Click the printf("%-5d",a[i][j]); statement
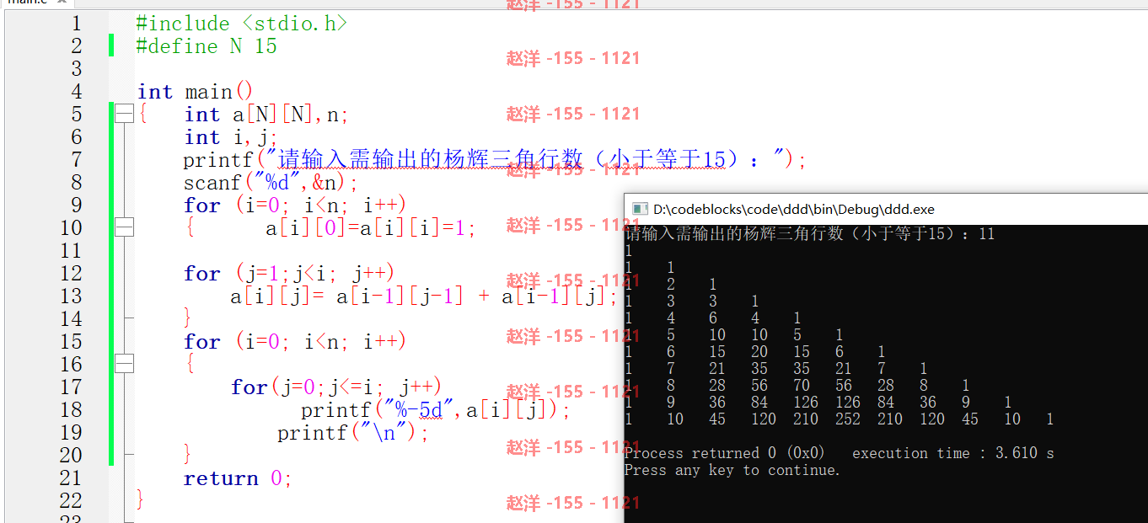 point(437,410)
